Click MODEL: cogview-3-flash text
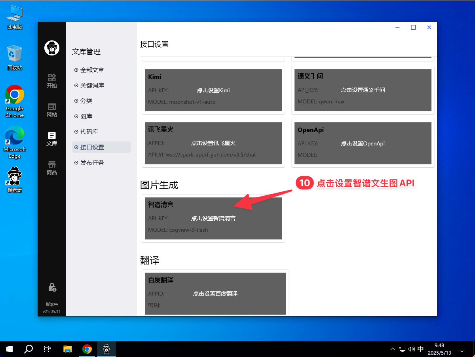The width and height of the screenshot is (475, 357). (x=178, y=230)
